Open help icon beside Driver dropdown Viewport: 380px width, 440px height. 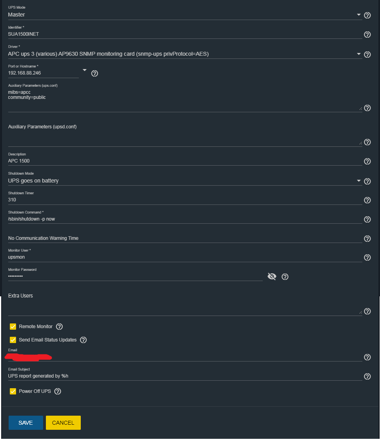[x=367, y=55]
